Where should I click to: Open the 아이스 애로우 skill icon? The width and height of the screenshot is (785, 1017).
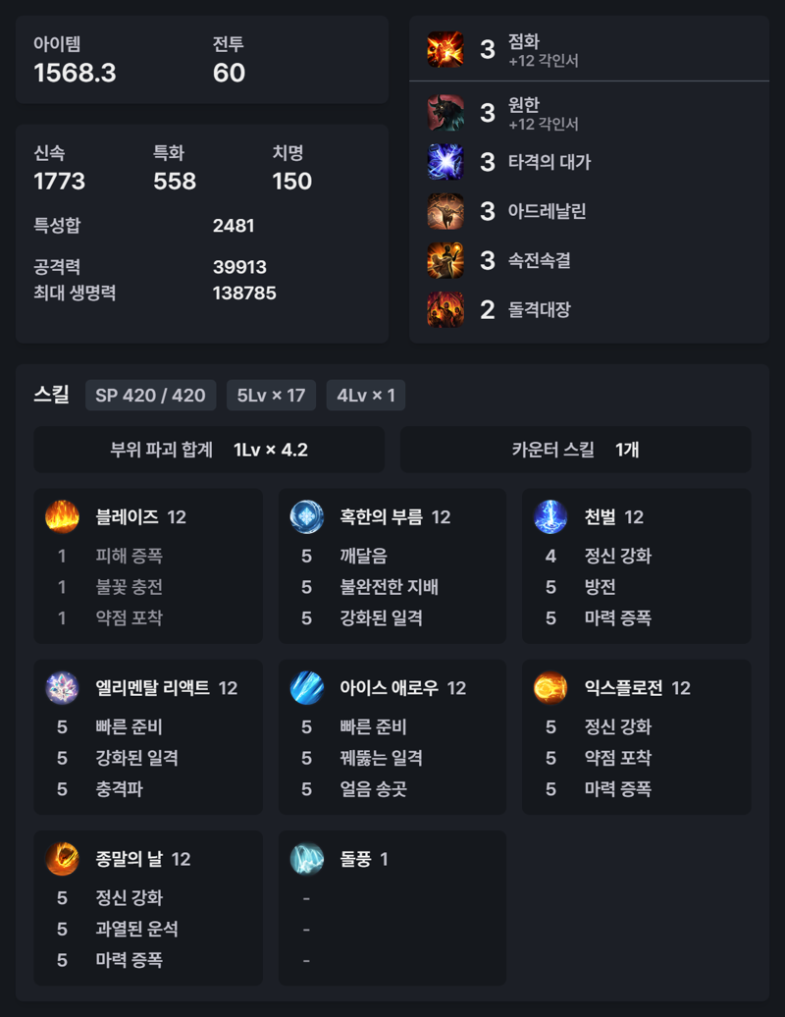(306, 688)
